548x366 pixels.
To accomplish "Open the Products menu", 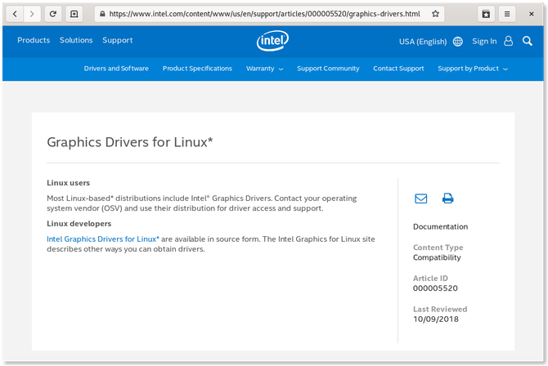I will [34, 40].
